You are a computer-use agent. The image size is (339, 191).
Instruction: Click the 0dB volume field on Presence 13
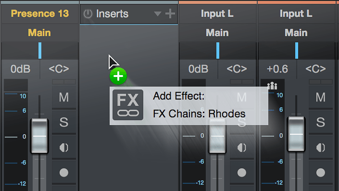(21, 69)
